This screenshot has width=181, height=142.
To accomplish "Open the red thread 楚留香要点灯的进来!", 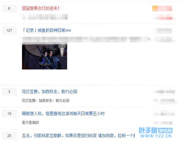I will coord(40,8).
